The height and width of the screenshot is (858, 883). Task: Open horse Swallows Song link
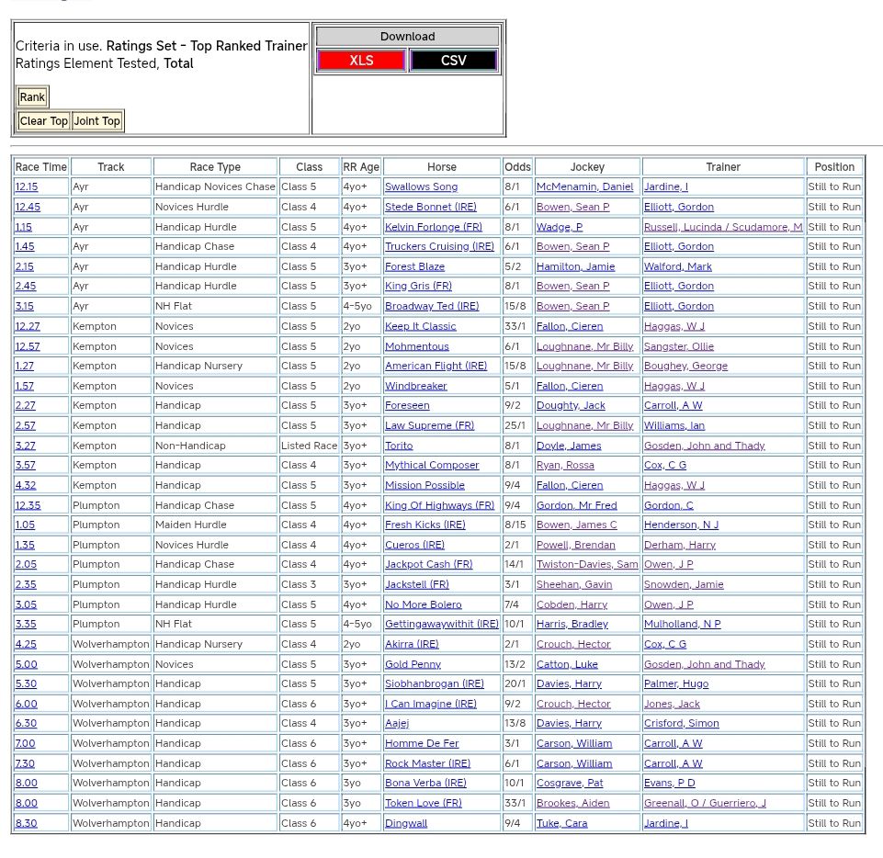point(421,187)
